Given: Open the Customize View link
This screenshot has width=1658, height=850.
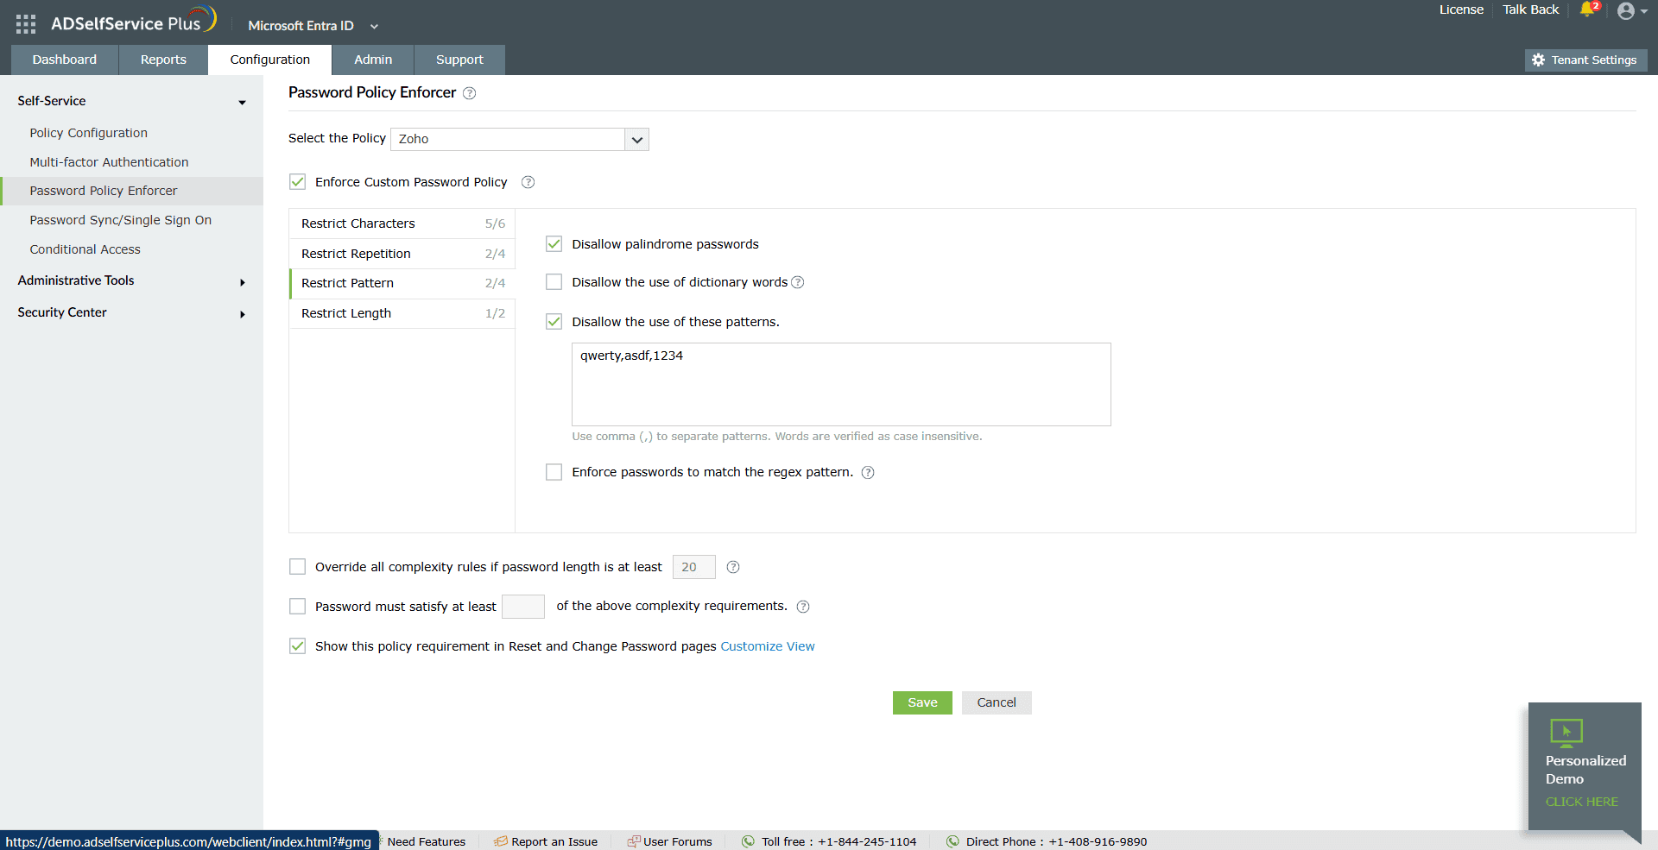Looking at the screenshot, I should click(x=768, y=646).
